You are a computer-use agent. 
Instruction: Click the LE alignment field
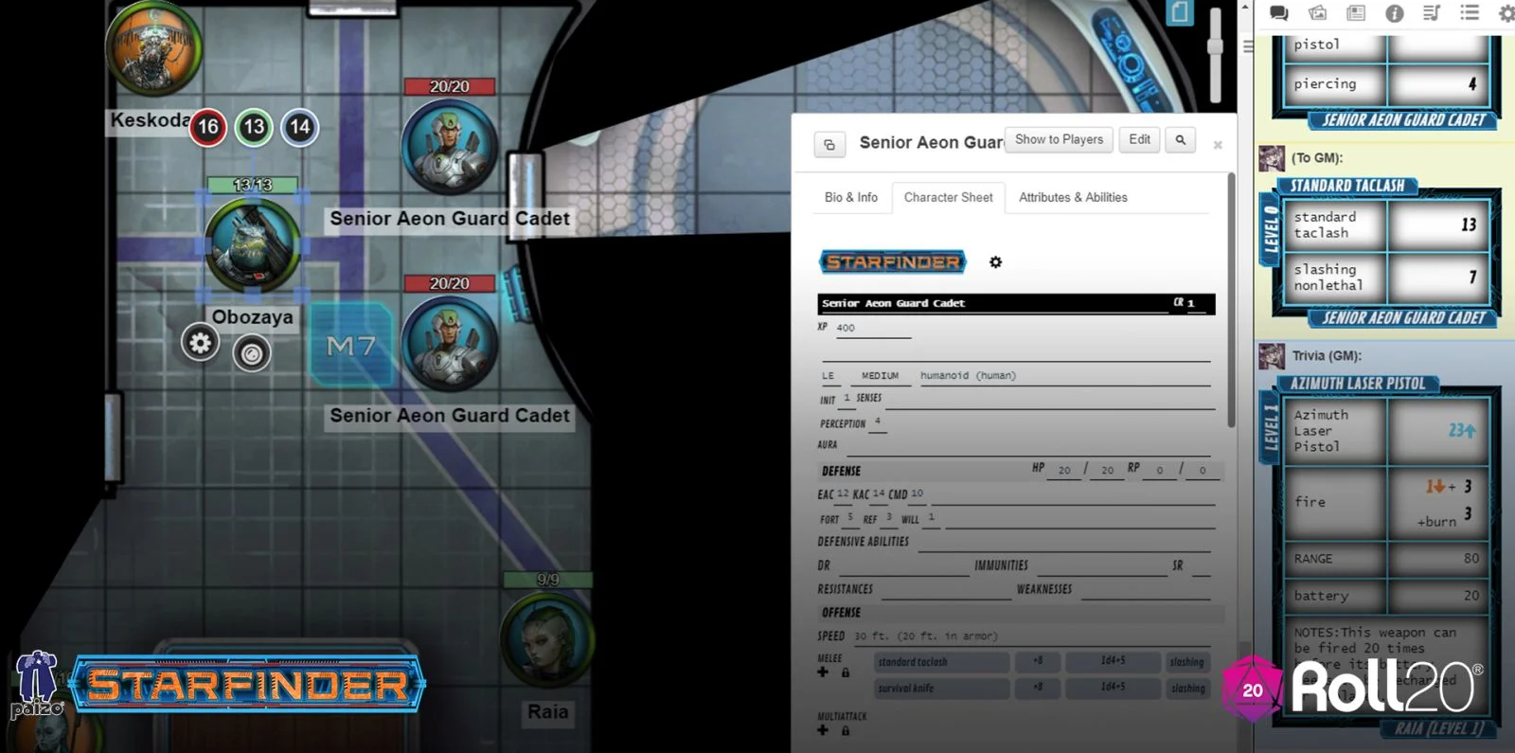coord(829,376)
